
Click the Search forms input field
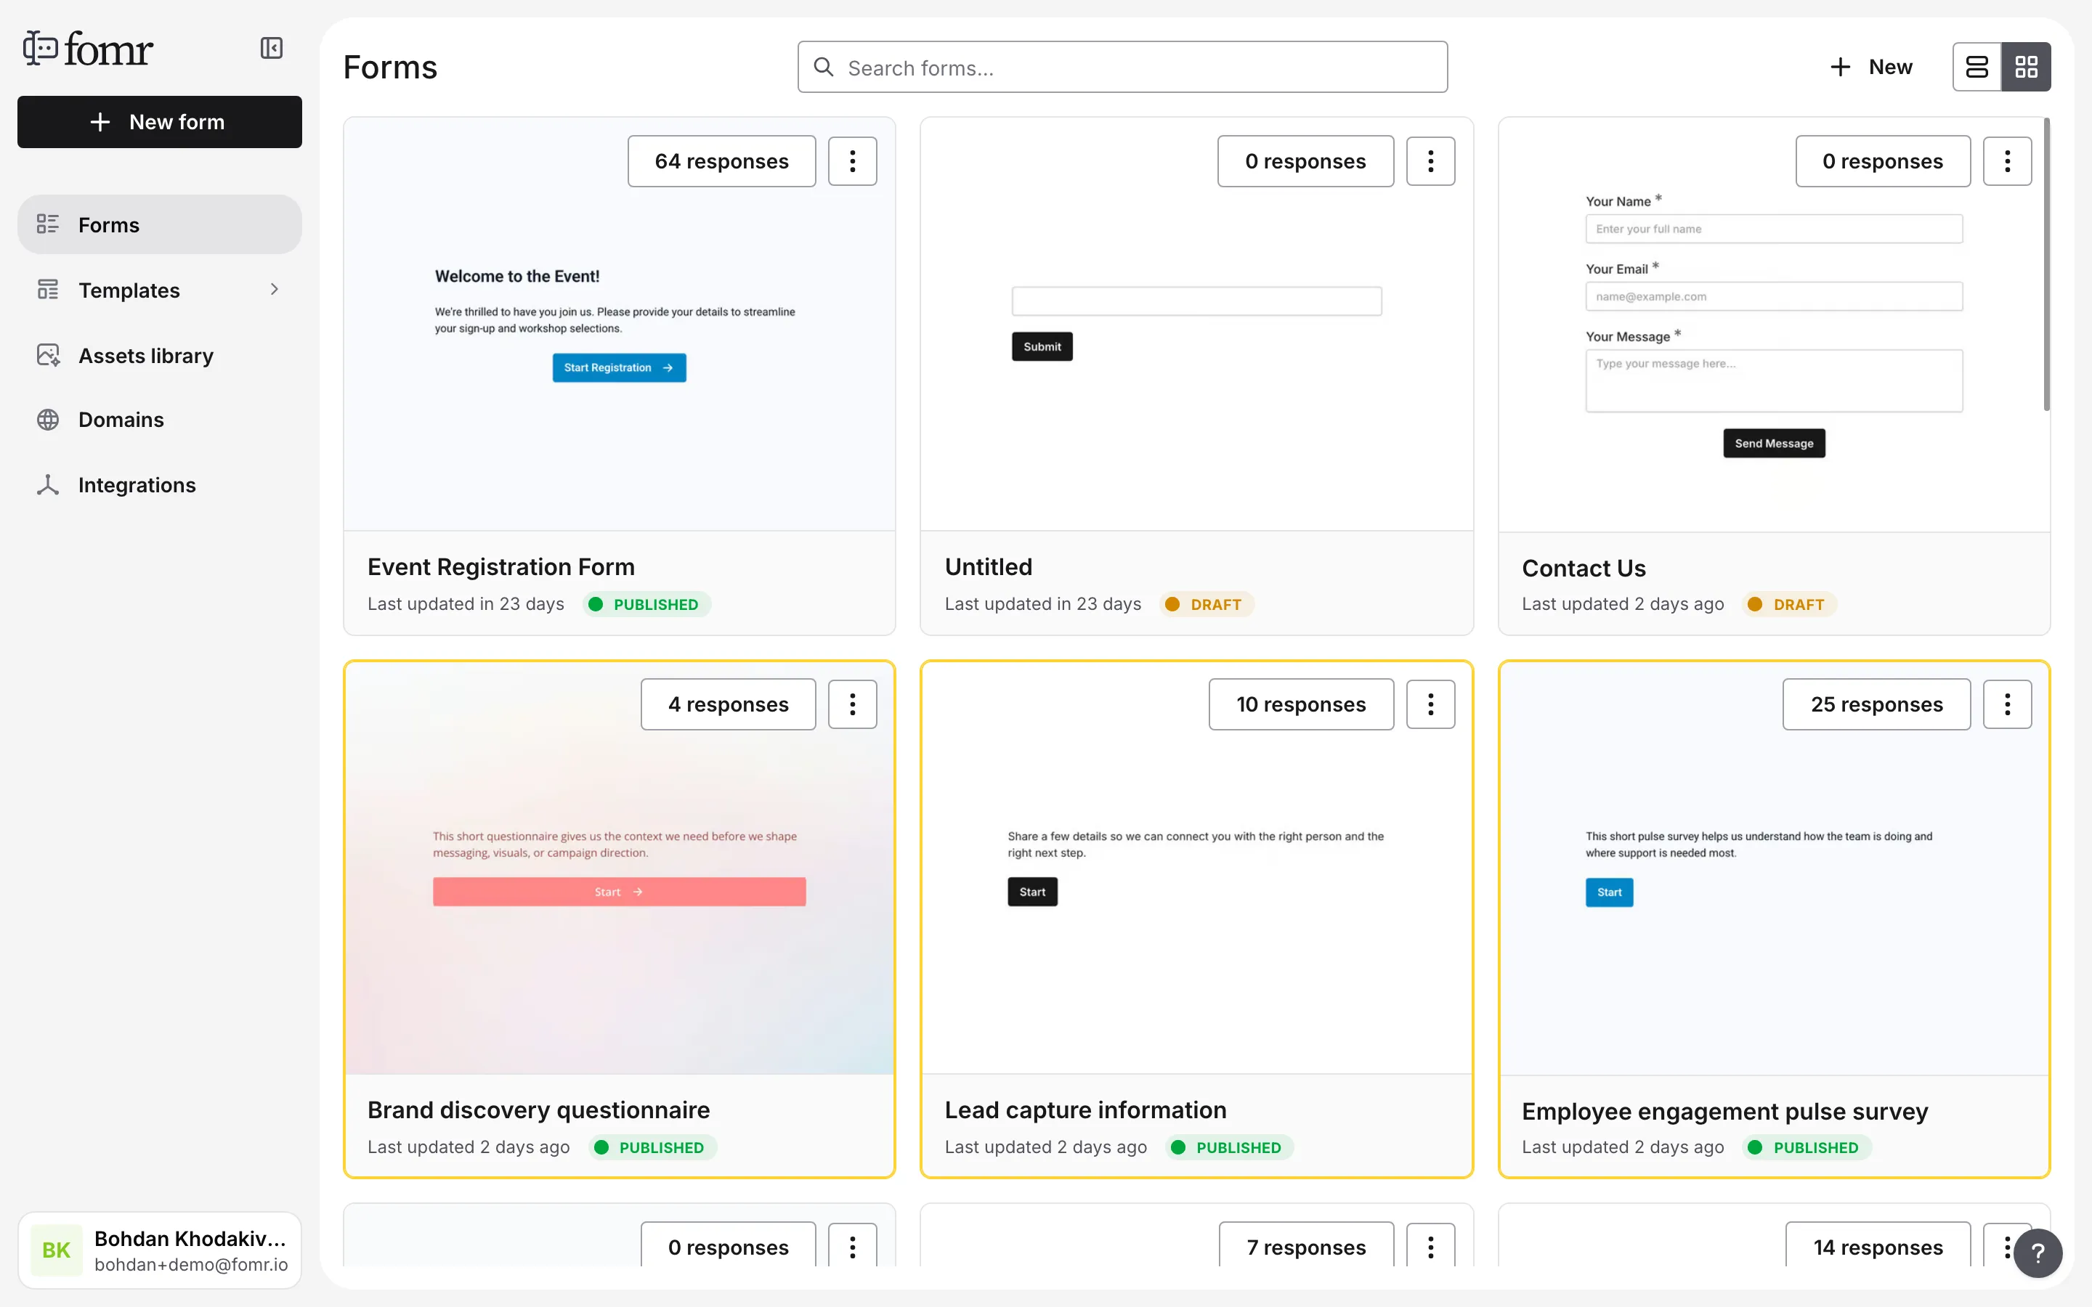1122,67
